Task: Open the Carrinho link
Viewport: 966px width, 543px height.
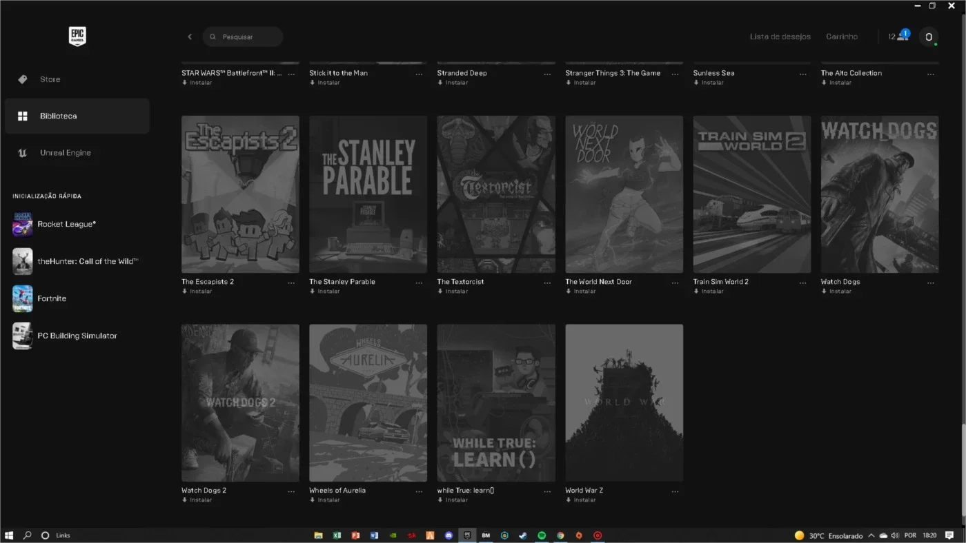Action: pos(842,37)
